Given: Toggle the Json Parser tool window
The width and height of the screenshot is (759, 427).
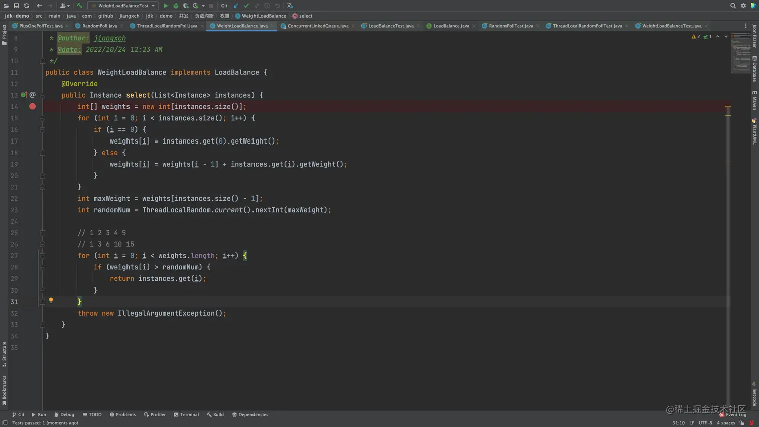Looking at the screenshot, I should [754, 36].
